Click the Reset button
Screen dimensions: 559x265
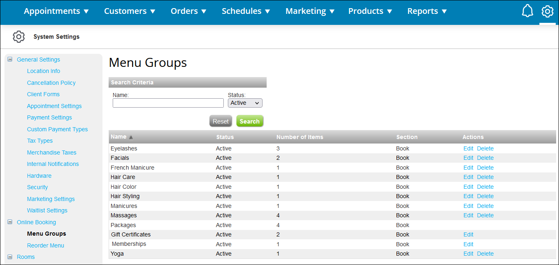(x=220, y=121)
